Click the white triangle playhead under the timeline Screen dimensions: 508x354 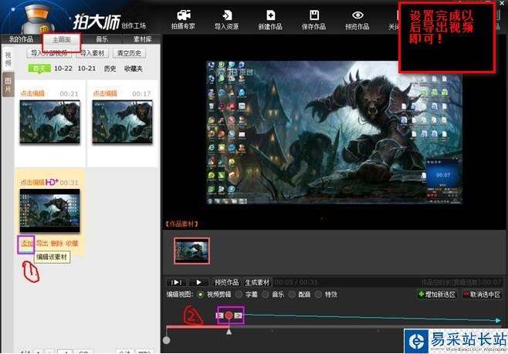[x=229, y=332]
